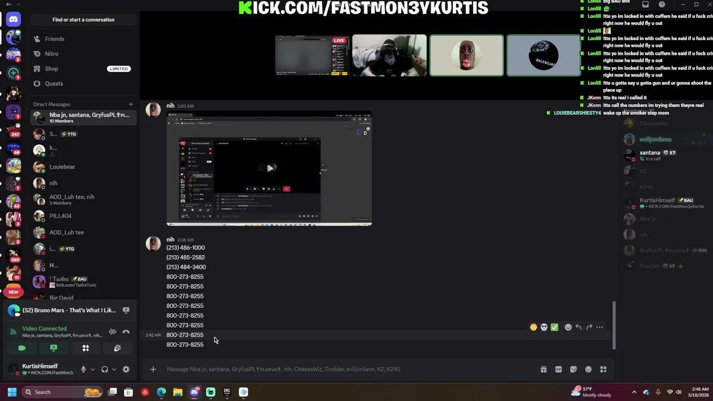Forward the hovered message
This screenshot has width=713, height=401.
589,327
